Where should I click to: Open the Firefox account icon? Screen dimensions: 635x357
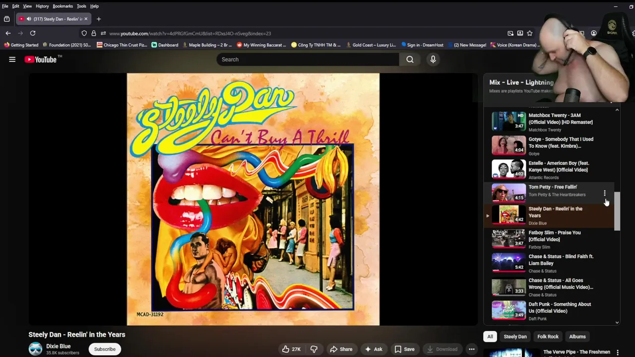click(594, 33)
